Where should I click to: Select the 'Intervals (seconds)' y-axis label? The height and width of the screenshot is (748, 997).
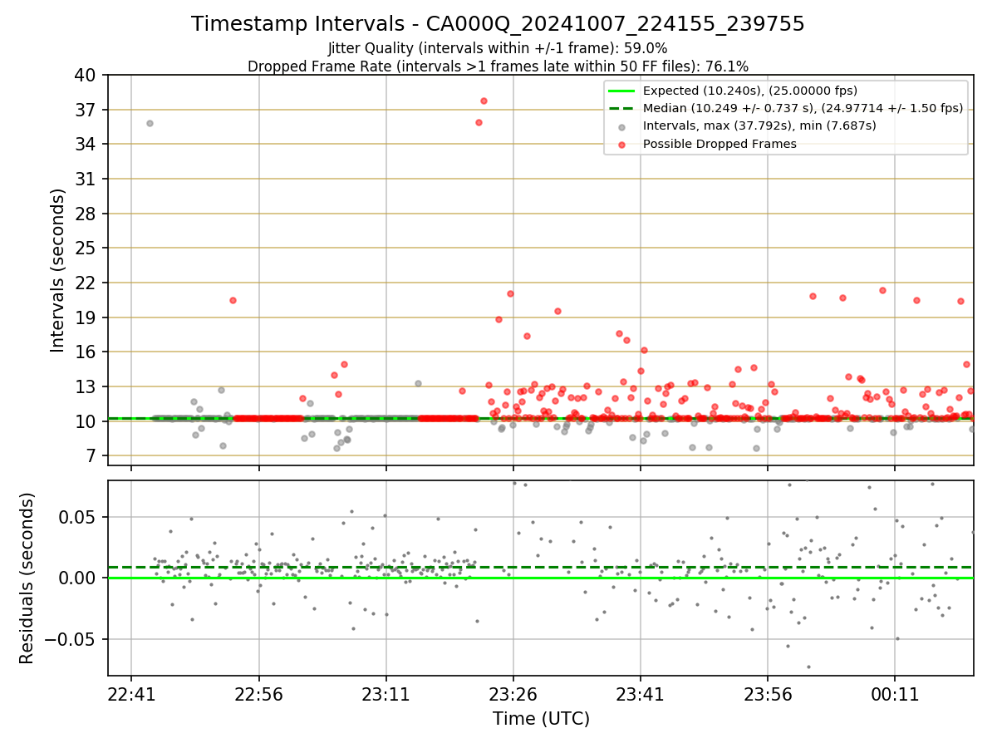pyautogui.click(x=58, y=270)
